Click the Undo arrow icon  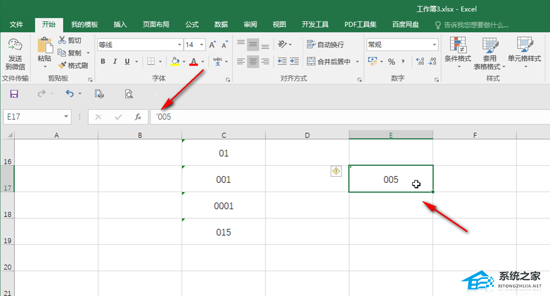[69, 94]
